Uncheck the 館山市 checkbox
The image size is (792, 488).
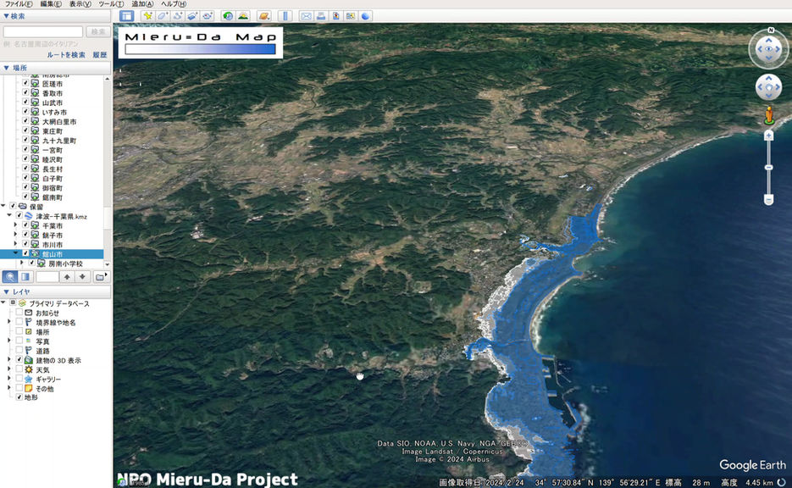(x=25, y=253)
